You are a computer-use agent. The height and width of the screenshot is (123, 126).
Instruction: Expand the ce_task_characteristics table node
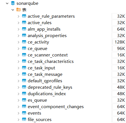[x=18, y=61]
